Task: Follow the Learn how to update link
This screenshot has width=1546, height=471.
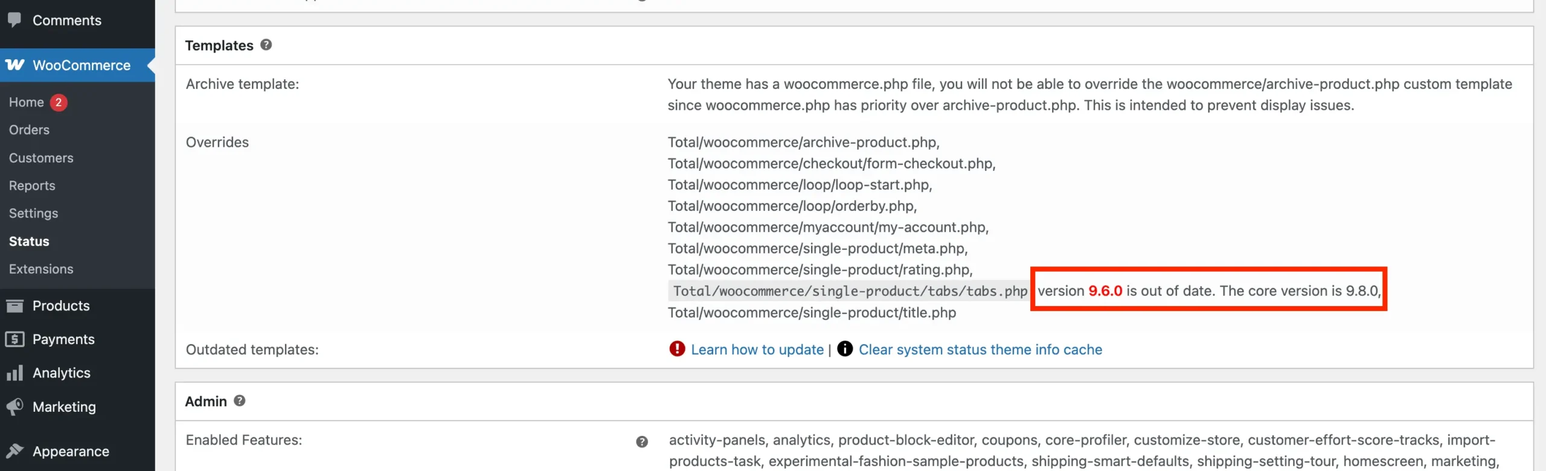Action: point(757,349)
